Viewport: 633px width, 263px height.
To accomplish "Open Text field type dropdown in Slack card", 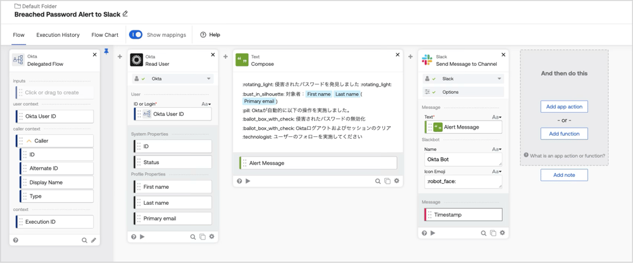I will tap(497, 117).
